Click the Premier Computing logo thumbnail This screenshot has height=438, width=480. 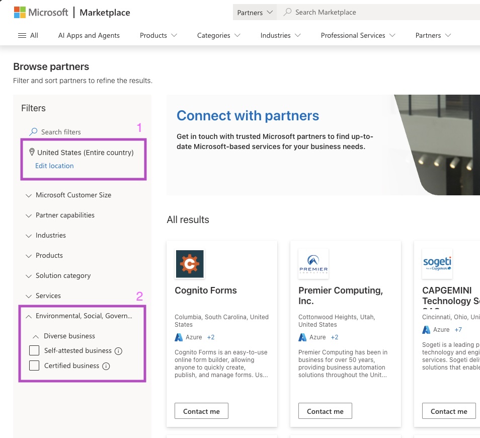click(313, 263)
